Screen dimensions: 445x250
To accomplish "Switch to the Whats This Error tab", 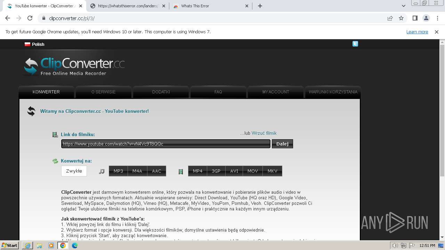I will pos(211,6).
